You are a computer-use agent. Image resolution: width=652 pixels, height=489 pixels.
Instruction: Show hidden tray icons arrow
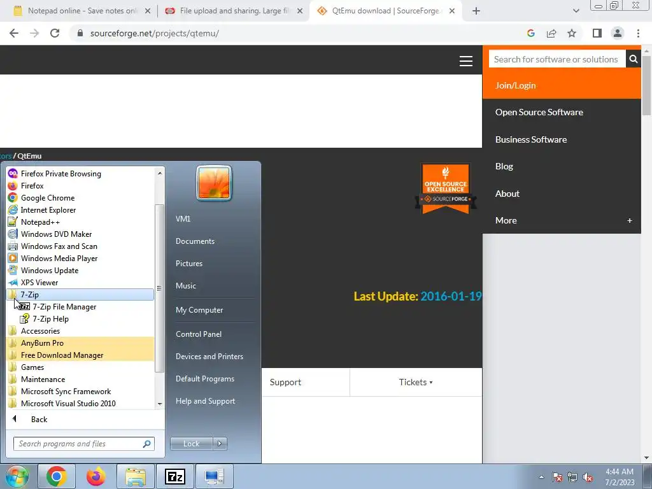[541, 477]
